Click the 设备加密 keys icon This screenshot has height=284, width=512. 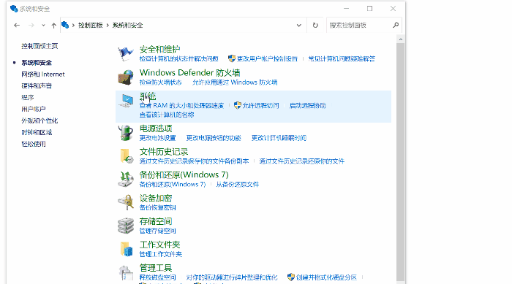pos(126,202)
